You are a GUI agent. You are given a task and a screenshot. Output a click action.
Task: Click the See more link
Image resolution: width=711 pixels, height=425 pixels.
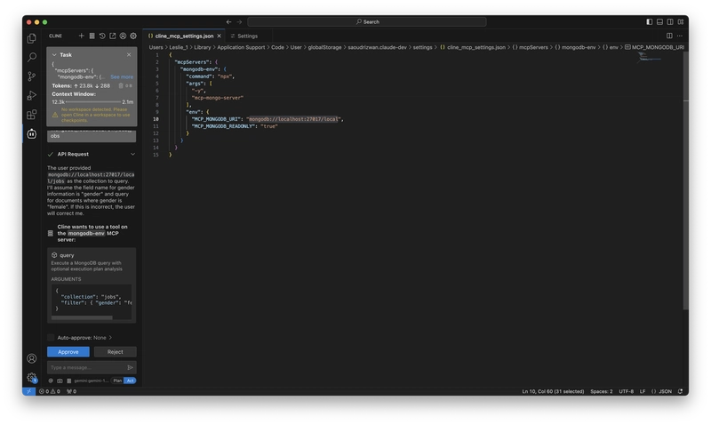122,77
